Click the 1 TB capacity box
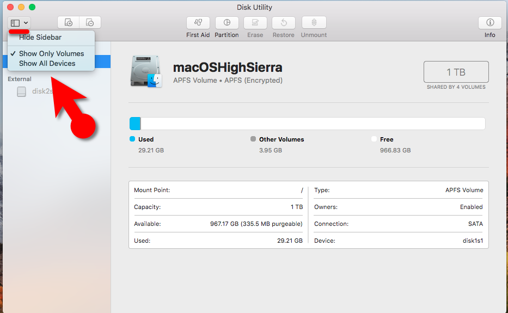This screenshot has height=313, width=508. coord(456,72)
